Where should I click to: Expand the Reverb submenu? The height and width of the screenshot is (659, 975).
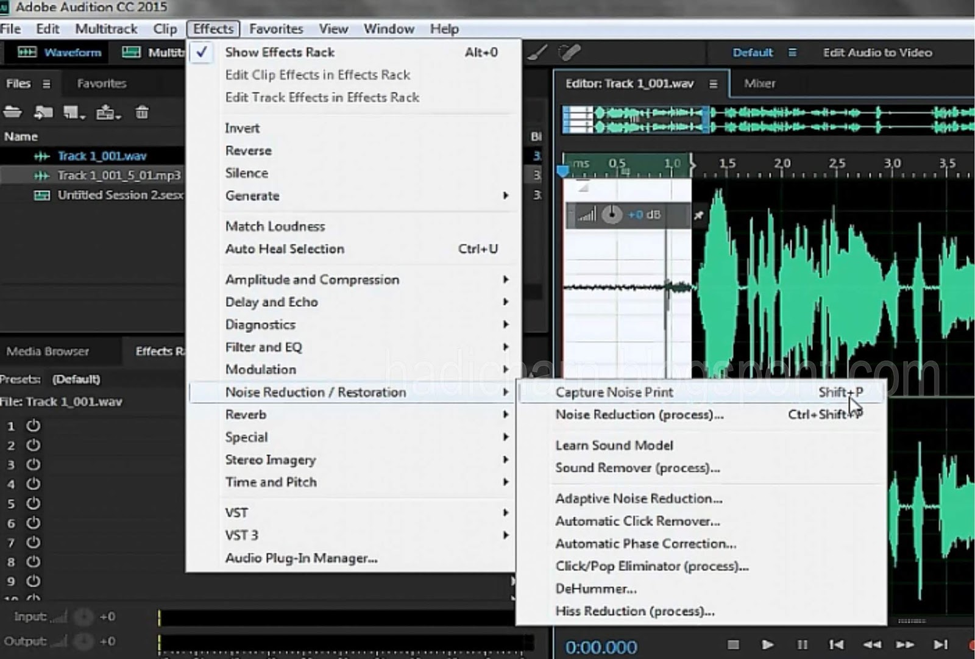point(353,415)
